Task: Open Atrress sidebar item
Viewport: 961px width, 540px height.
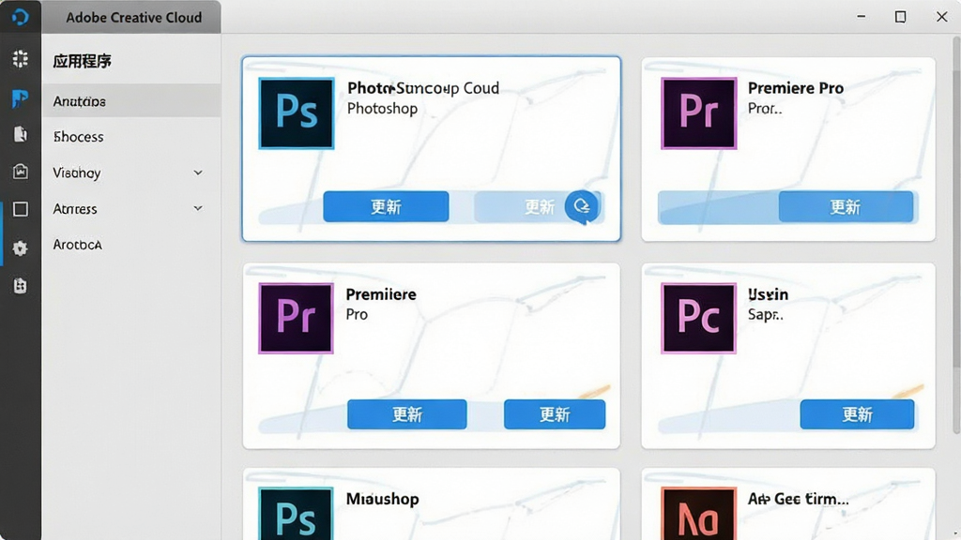Action: pyautogui.click(x=75, y=209)
